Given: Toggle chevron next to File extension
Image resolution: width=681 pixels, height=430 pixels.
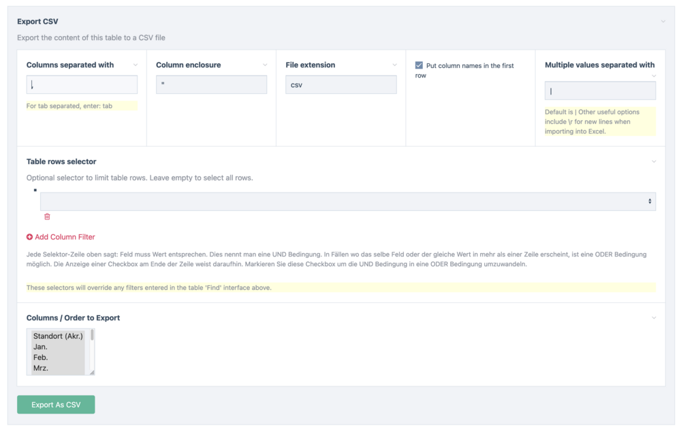Looking at the screenshot, I should coord(394,65).
